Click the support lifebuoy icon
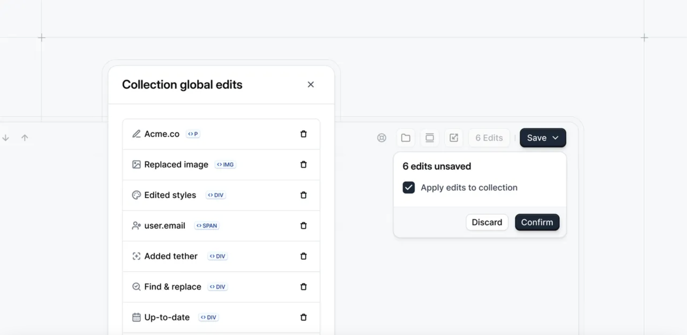687x335 pixels. (x=382, y=138)
